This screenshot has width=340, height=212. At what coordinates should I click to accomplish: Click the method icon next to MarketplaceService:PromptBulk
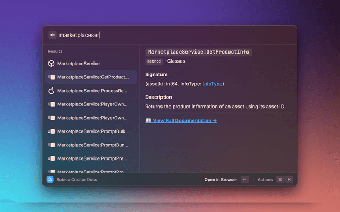52,131
